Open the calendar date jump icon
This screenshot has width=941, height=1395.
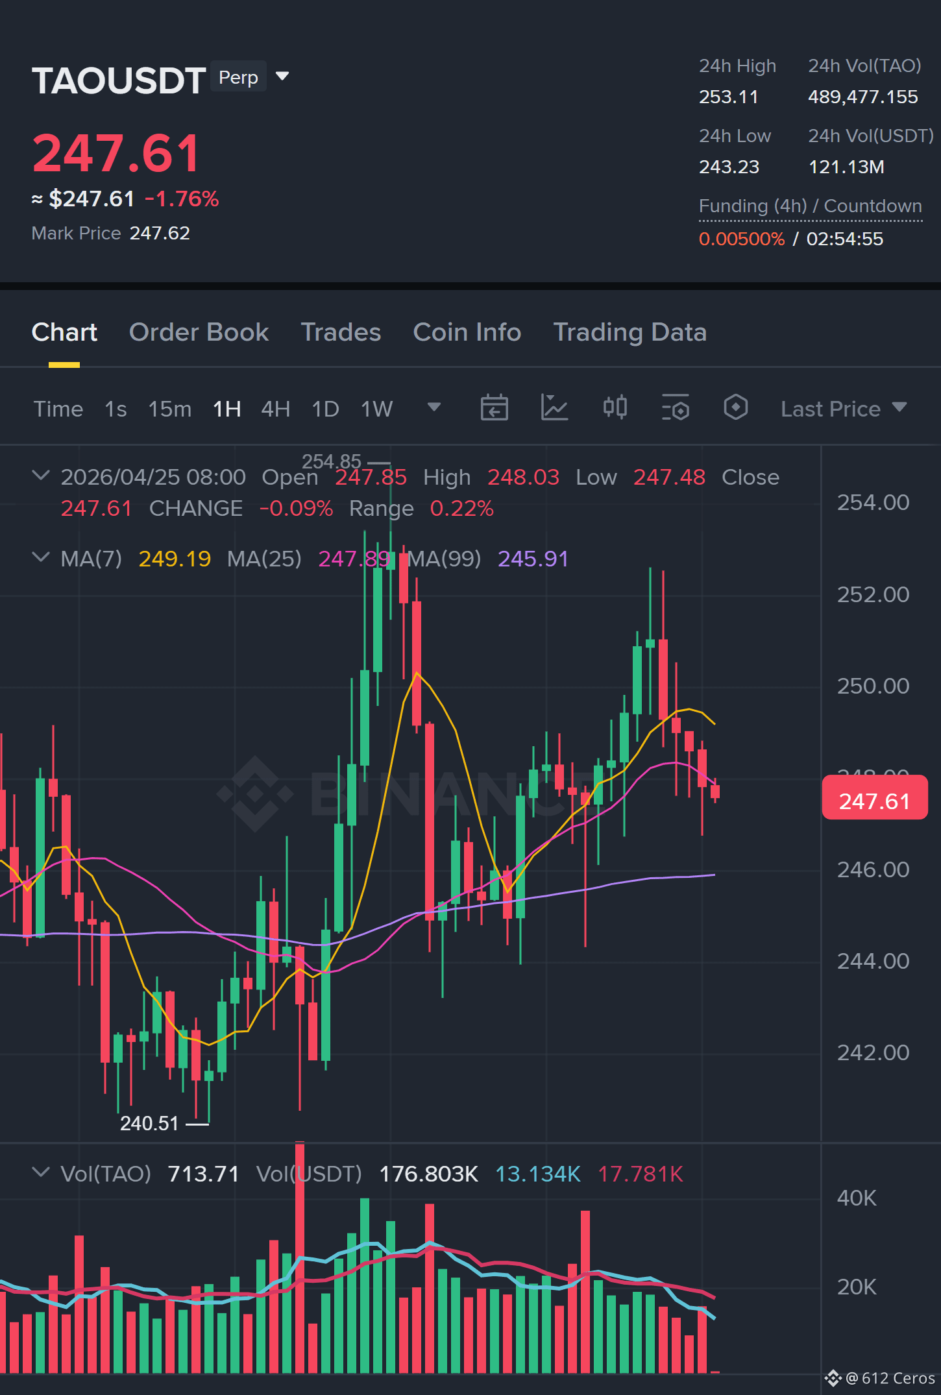click(x=494, y=408)
